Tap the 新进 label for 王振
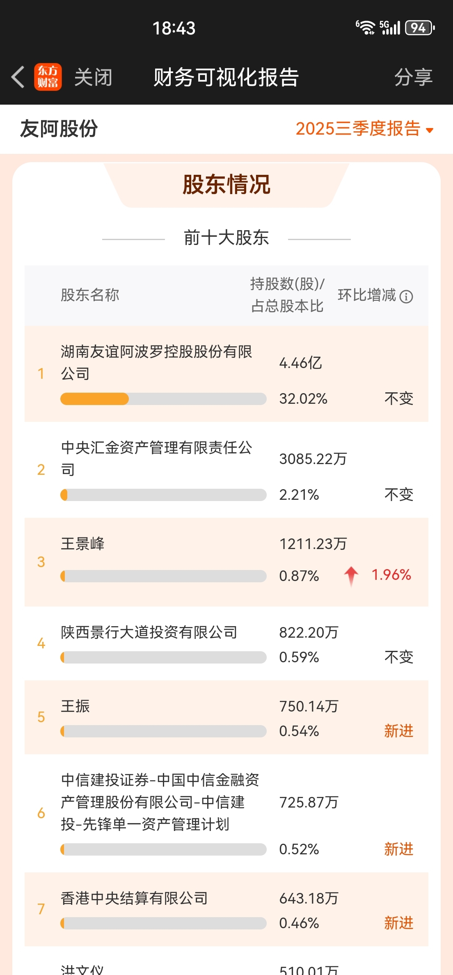The image size is (453, 975). pyautogui.click(x=398, y=731)
